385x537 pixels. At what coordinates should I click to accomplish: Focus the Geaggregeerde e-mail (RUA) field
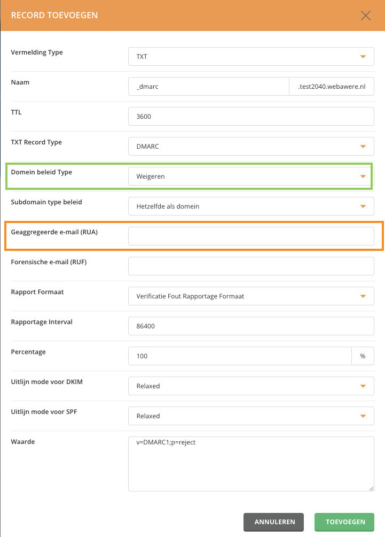pos(251,236)
